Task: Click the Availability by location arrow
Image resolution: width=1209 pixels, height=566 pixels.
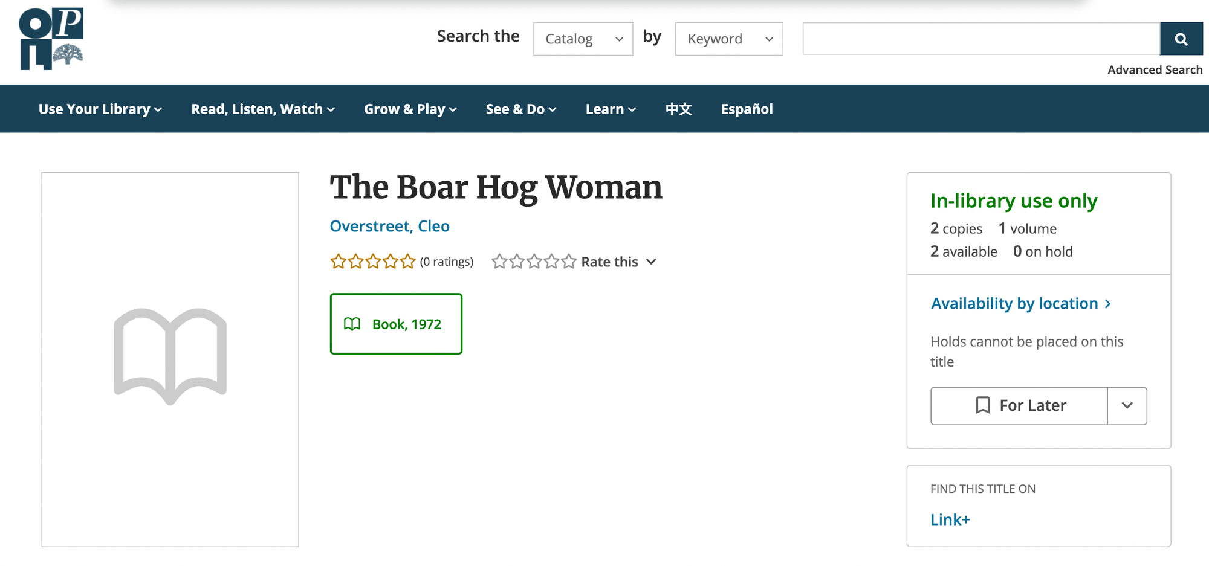Action: tap(1107, 304)
